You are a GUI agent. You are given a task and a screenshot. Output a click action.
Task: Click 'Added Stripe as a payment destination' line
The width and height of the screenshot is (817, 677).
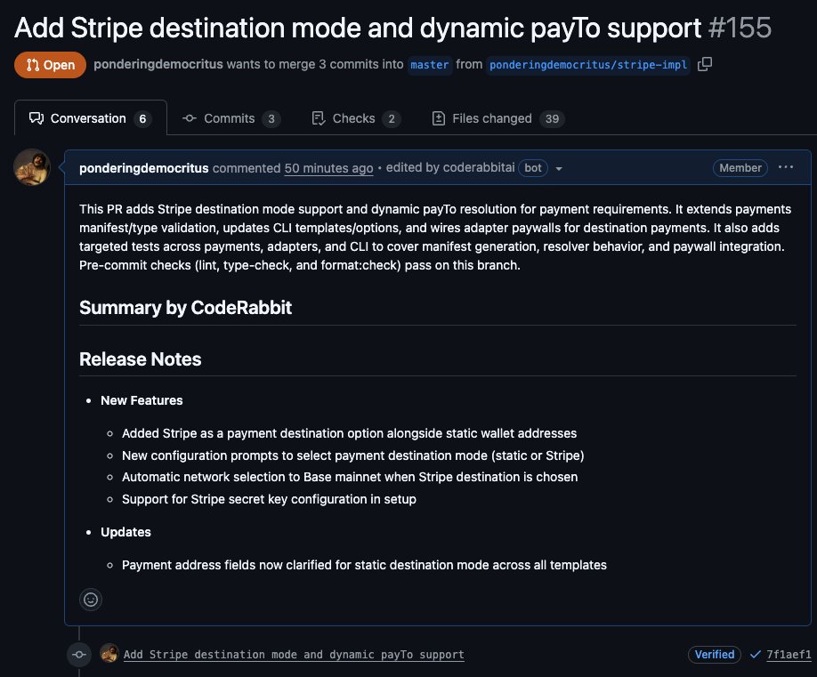pyautogui.click(x=349, y=433)
